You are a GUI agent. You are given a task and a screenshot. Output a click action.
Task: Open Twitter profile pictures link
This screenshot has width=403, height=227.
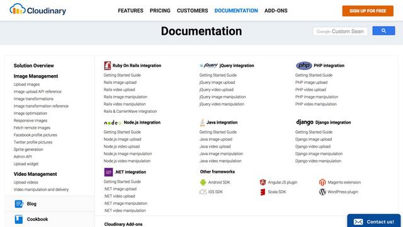[x=33, y=142]
